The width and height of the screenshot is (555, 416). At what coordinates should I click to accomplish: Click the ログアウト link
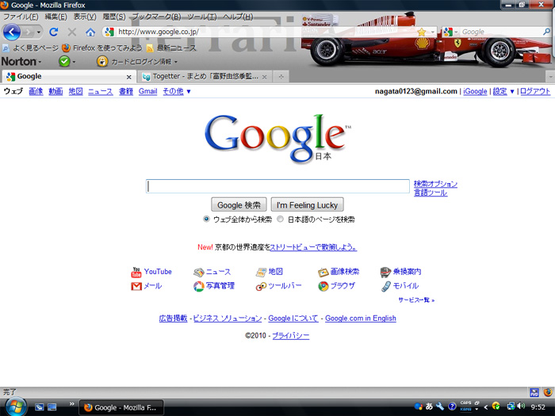tap(535, 91)
